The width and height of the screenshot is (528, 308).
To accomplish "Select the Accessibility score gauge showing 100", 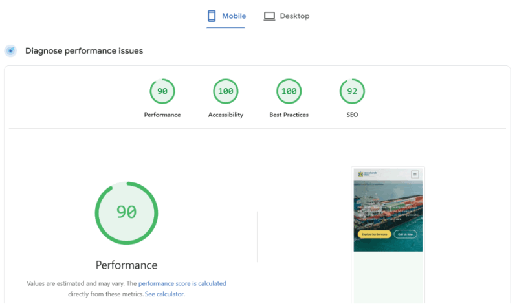I will [225, 92].
